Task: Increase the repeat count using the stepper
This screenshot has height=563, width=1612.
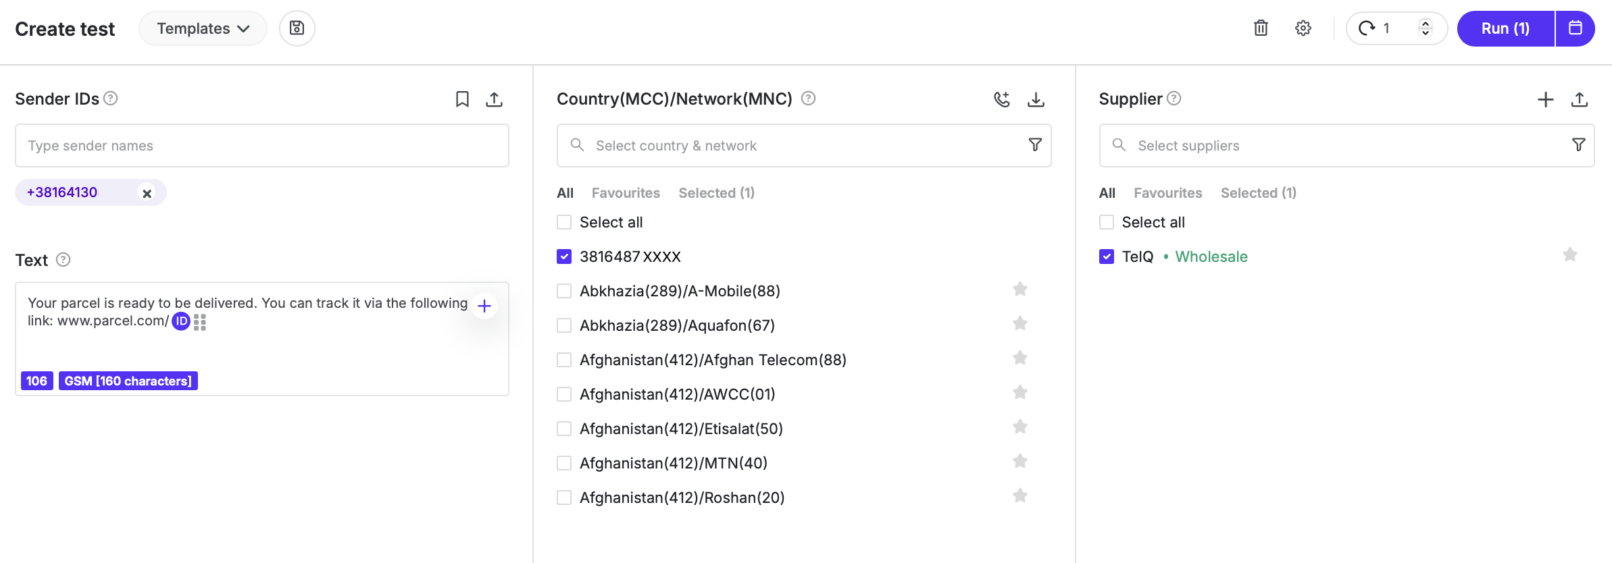Action: pyautogui.click(x=1426, y=23)
